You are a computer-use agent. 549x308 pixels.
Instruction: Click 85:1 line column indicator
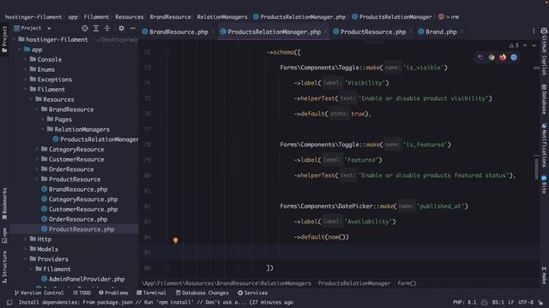(498, 302)
